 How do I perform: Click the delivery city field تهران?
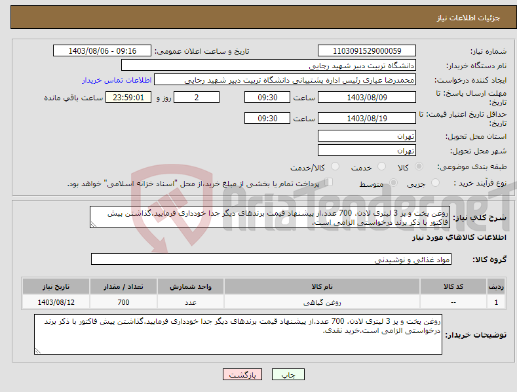click(x=367, y=151)
